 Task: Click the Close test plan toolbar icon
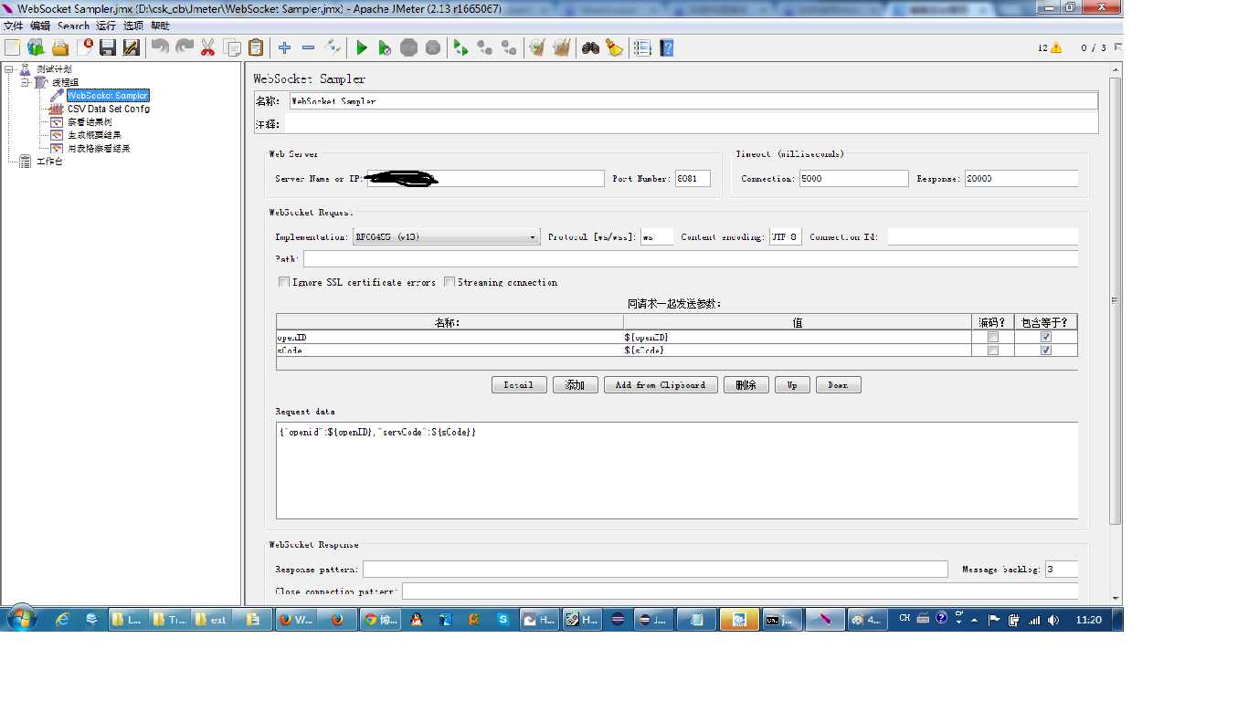pos(85,47)
